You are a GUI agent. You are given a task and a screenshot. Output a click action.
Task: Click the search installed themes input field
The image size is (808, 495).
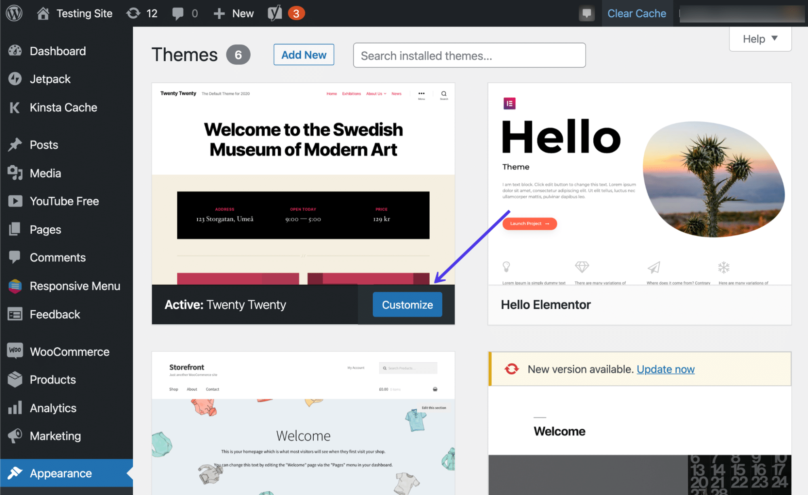[x=468, y=55]
